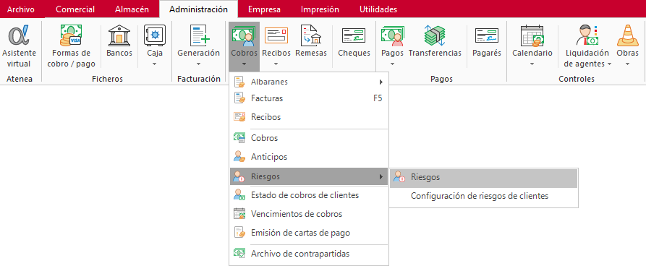Click the Remesas ribbon icon

coord(310,35)
